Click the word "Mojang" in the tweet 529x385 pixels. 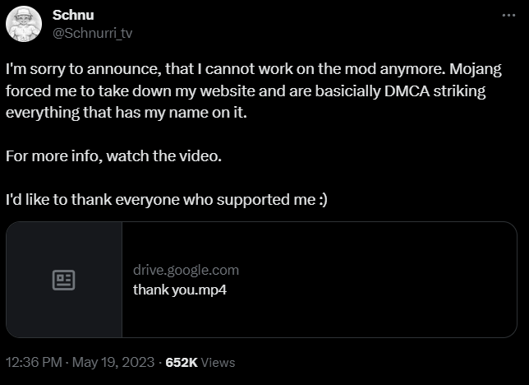(x=476, y=69)
